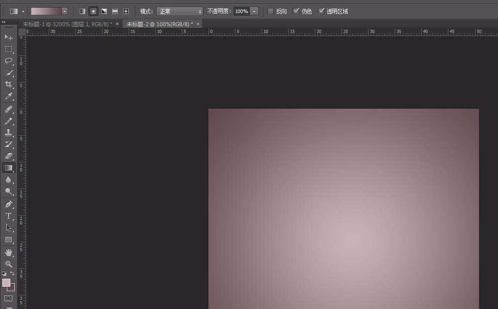Select the Lasso tool
The height and width of the screenshot is (309, 498).
pos(8,61)
